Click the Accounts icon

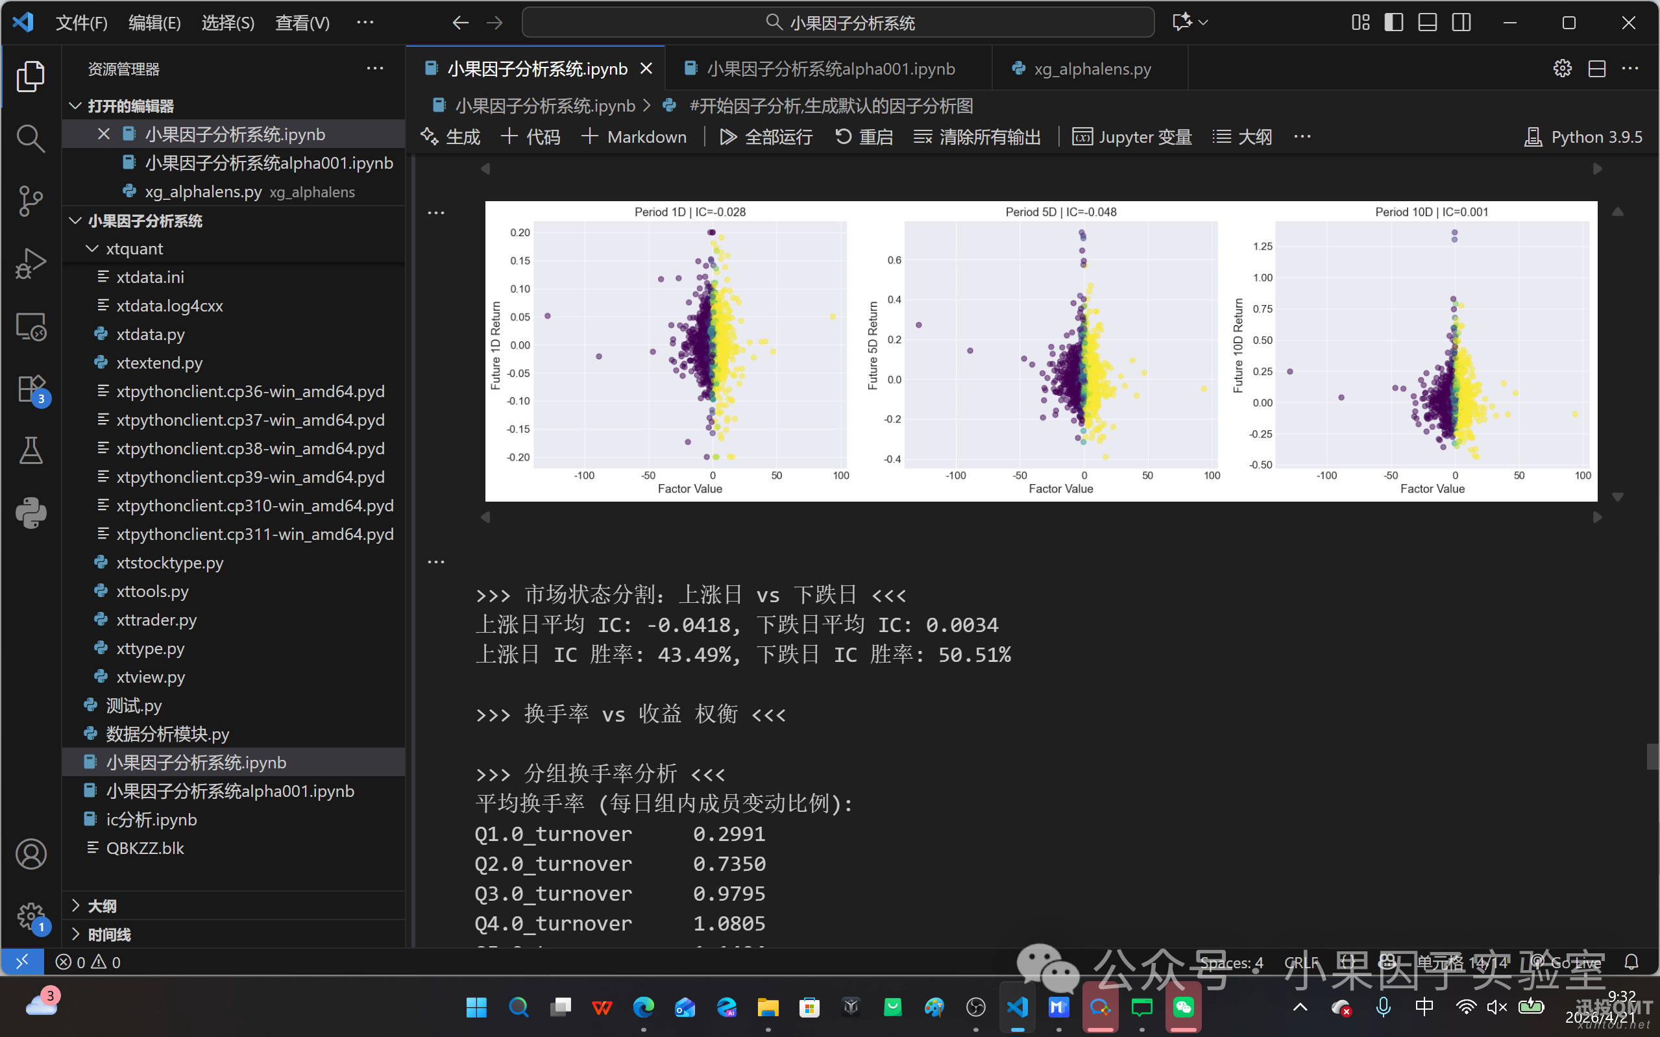(x=30, y=855)
